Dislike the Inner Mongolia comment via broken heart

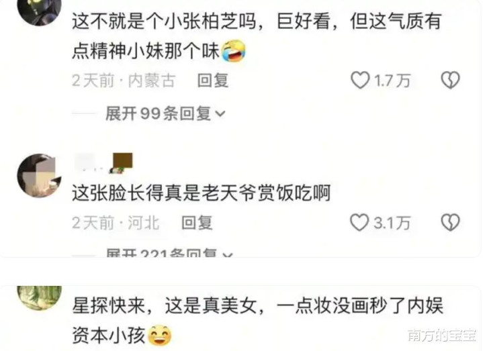click(450, 80)
